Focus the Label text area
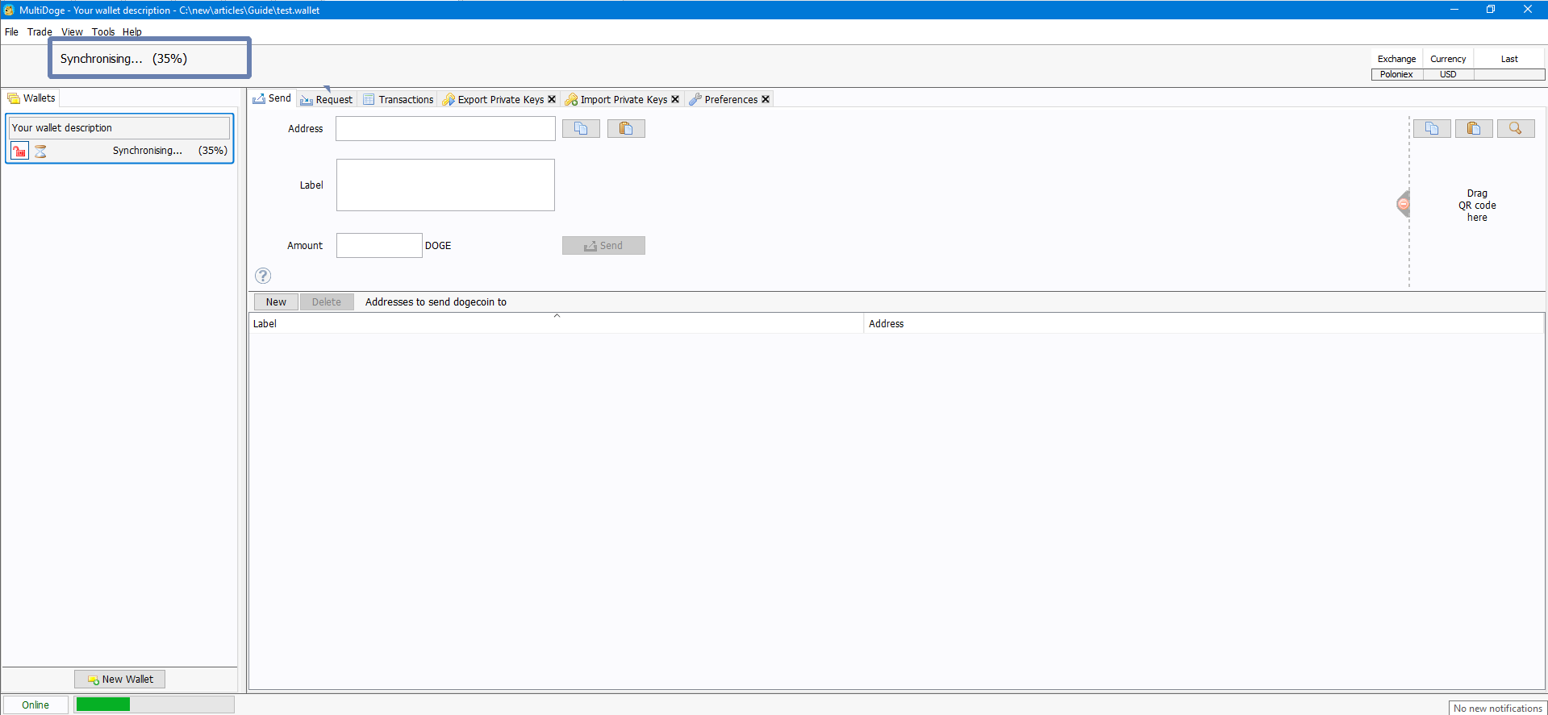The height and width of the screenshot is (715, 1548). click(x=445, y=185)
